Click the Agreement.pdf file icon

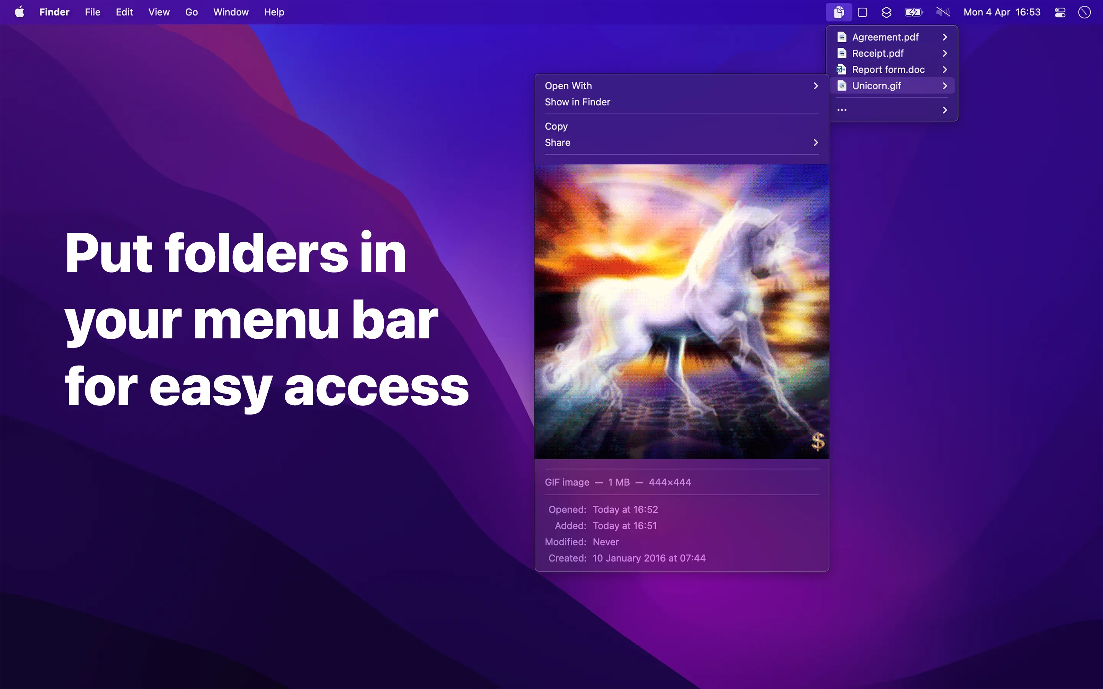[x=842, y=37]
